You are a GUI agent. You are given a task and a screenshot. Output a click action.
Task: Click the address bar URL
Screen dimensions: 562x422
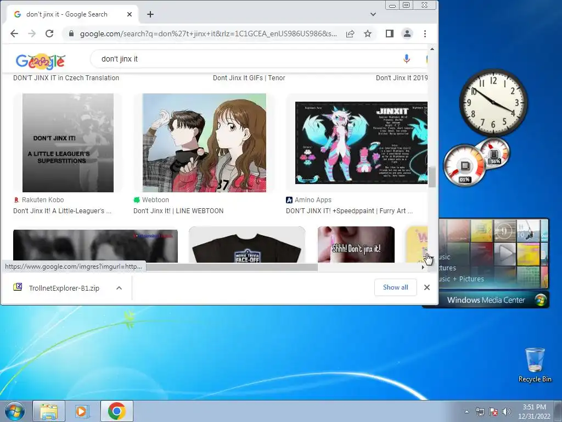pos(208,34)
